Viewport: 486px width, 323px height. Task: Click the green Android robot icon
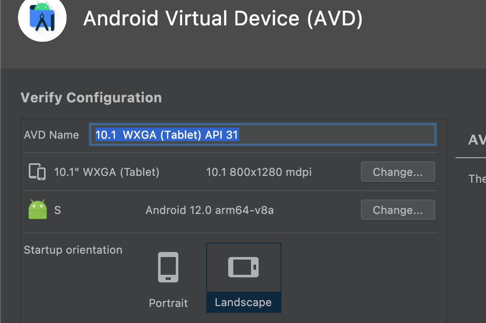(x=38, y=210)
